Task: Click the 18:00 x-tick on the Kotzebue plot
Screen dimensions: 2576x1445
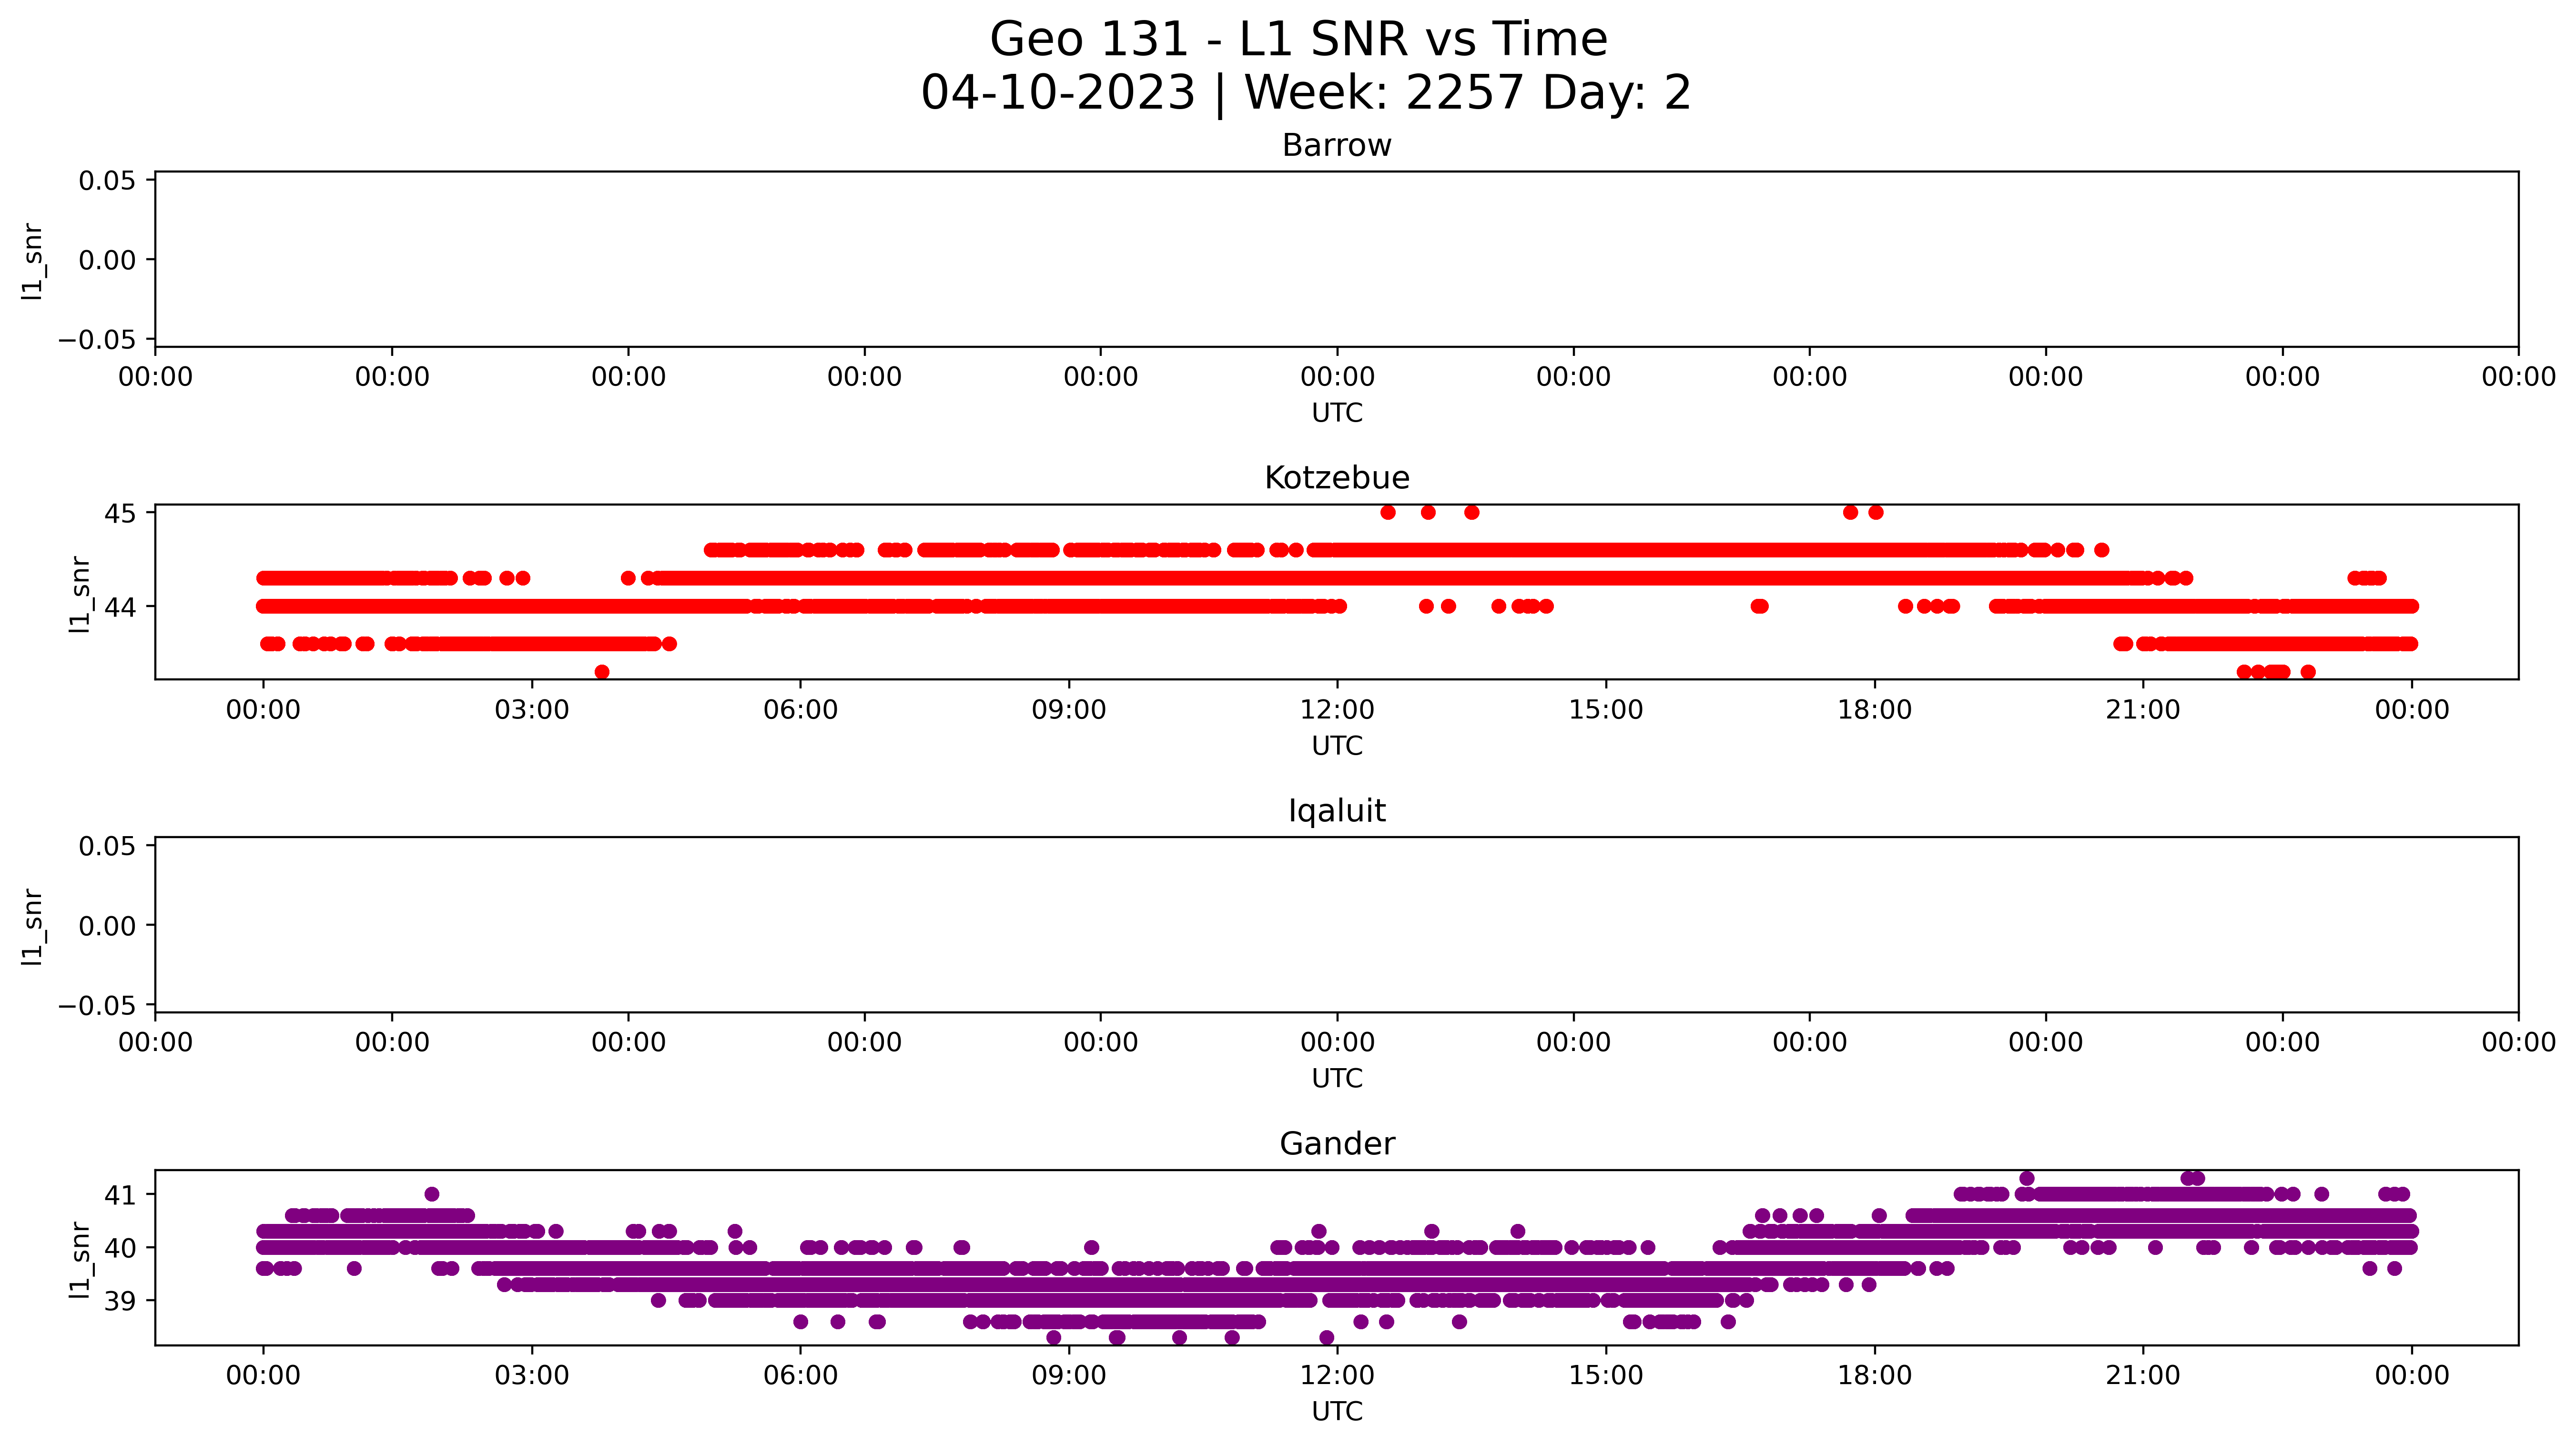Action: tap(1874, 710)
